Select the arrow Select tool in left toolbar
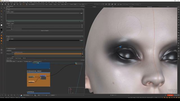This screenshot has height=101, width=180. coord(1,8)
